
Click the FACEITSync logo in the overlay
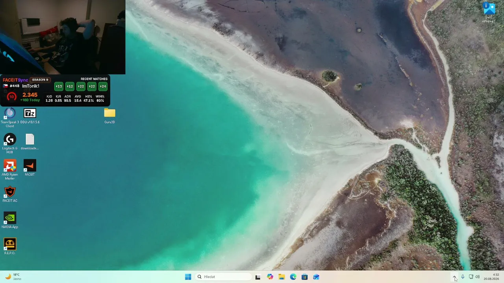15,80
